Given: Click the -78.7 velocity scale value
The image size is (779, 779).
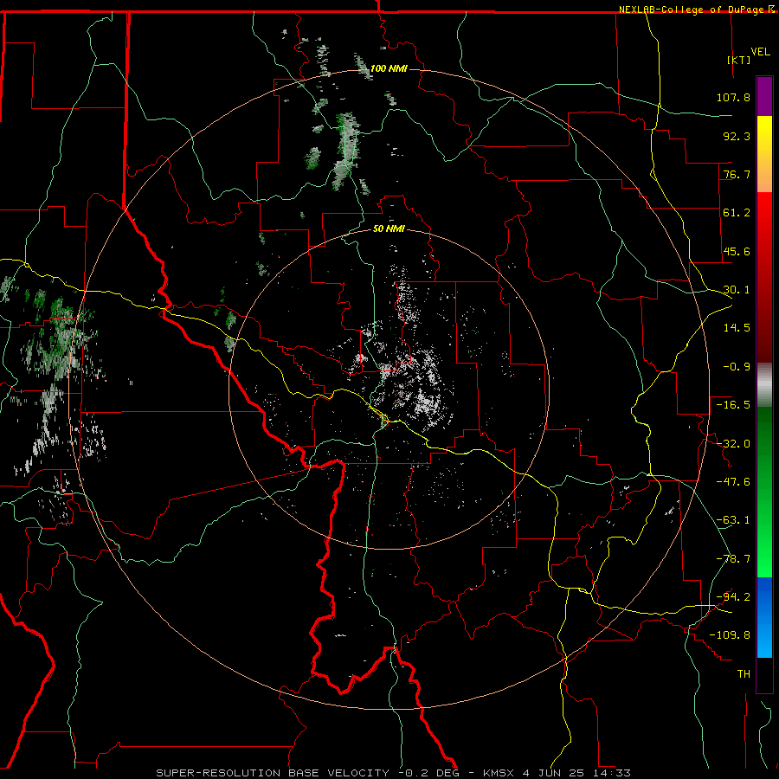Looking at the screenshot, I should click(x=733, y=559).
